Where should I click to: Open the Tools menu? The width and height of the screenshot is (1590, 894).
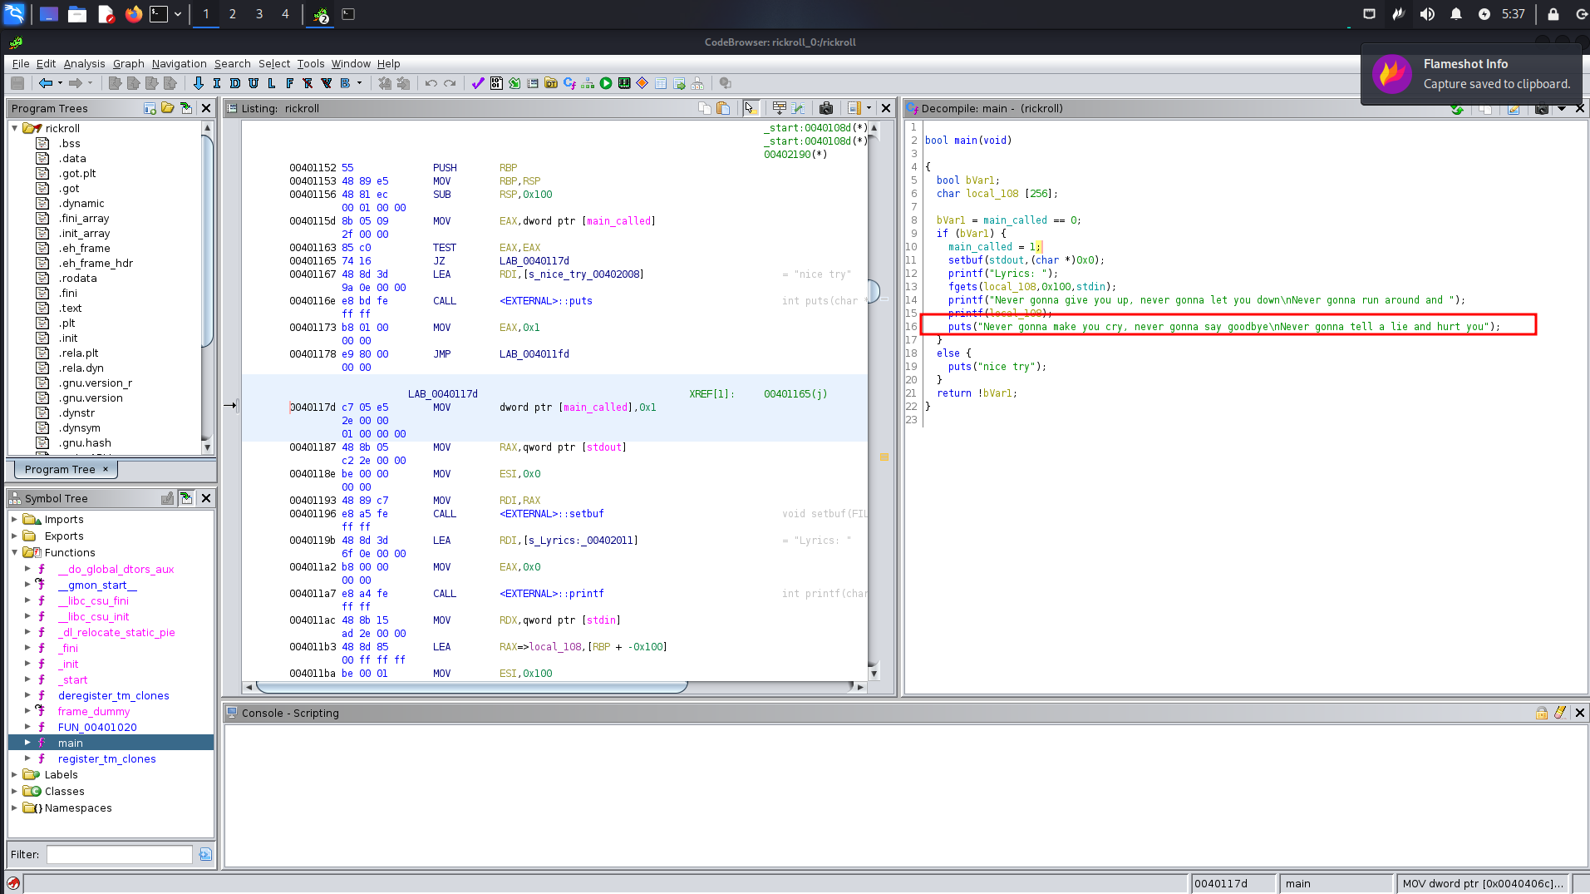311,63
